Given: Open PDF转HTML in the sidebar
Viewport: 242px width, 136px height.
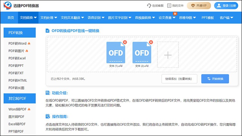Looking at the screenshot, I should coord(18,80).
